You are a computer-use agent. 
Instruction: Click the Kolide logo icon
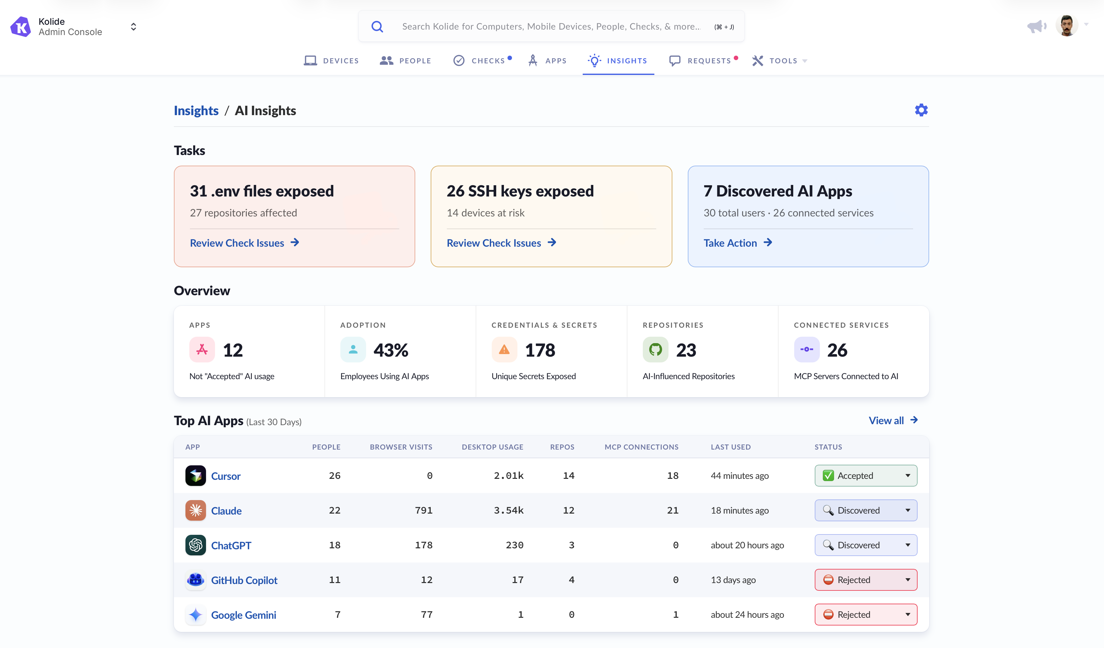pyautogui.click(x=21, y=27)
